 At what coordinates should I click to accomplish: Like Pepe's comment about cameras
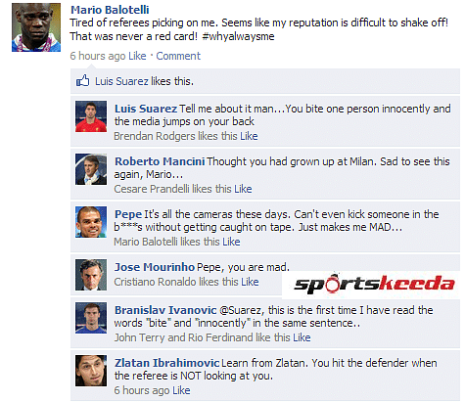point(231,242)
